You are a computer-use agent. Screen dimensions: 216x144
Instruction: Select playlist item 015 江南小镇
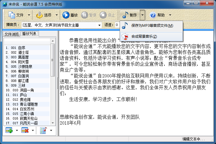coord(27,114)
